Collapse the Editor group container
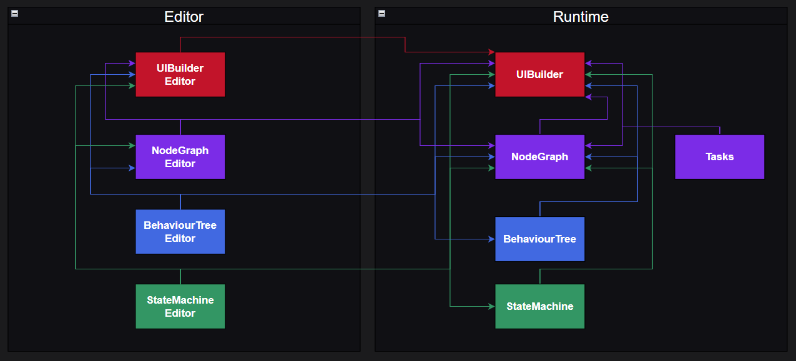This screenshot has height=361, width=796. 14,14
